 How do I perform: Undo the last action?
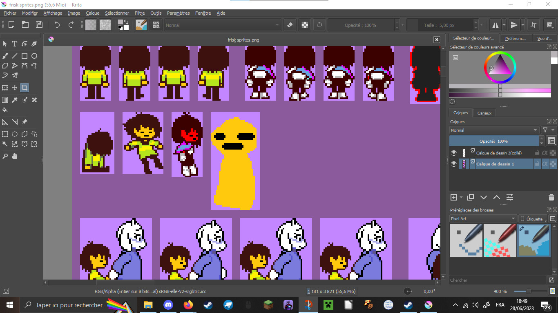point(57,25)
